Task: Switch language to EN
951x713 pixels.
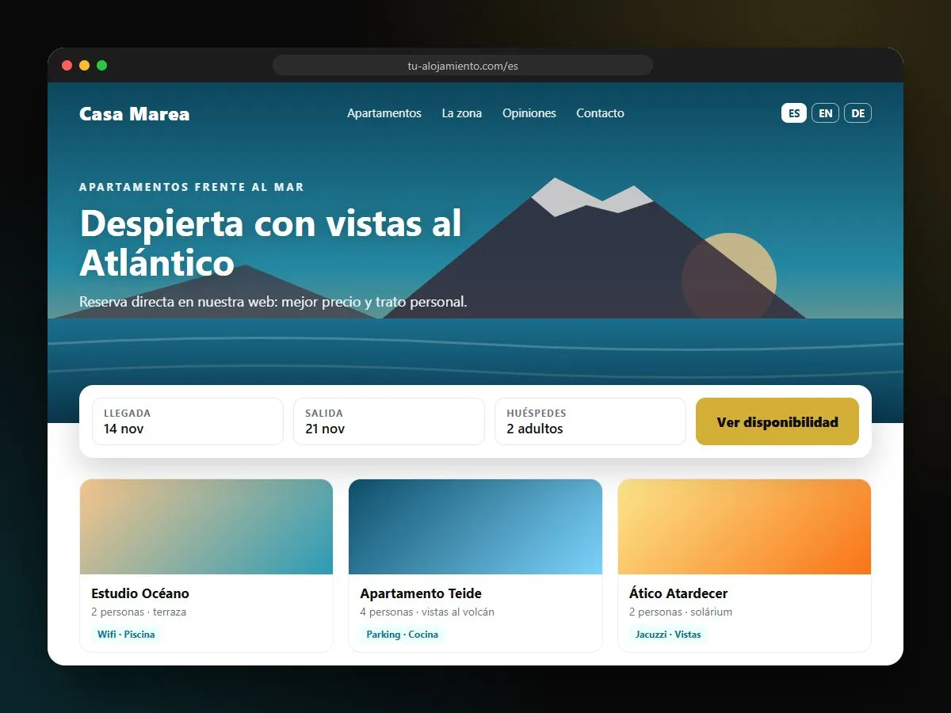Action: [x=825, y=113]
